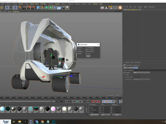Open the deformer objects icon
The width and height of the screenshot is (166, 124).
[x=55, y=8]
